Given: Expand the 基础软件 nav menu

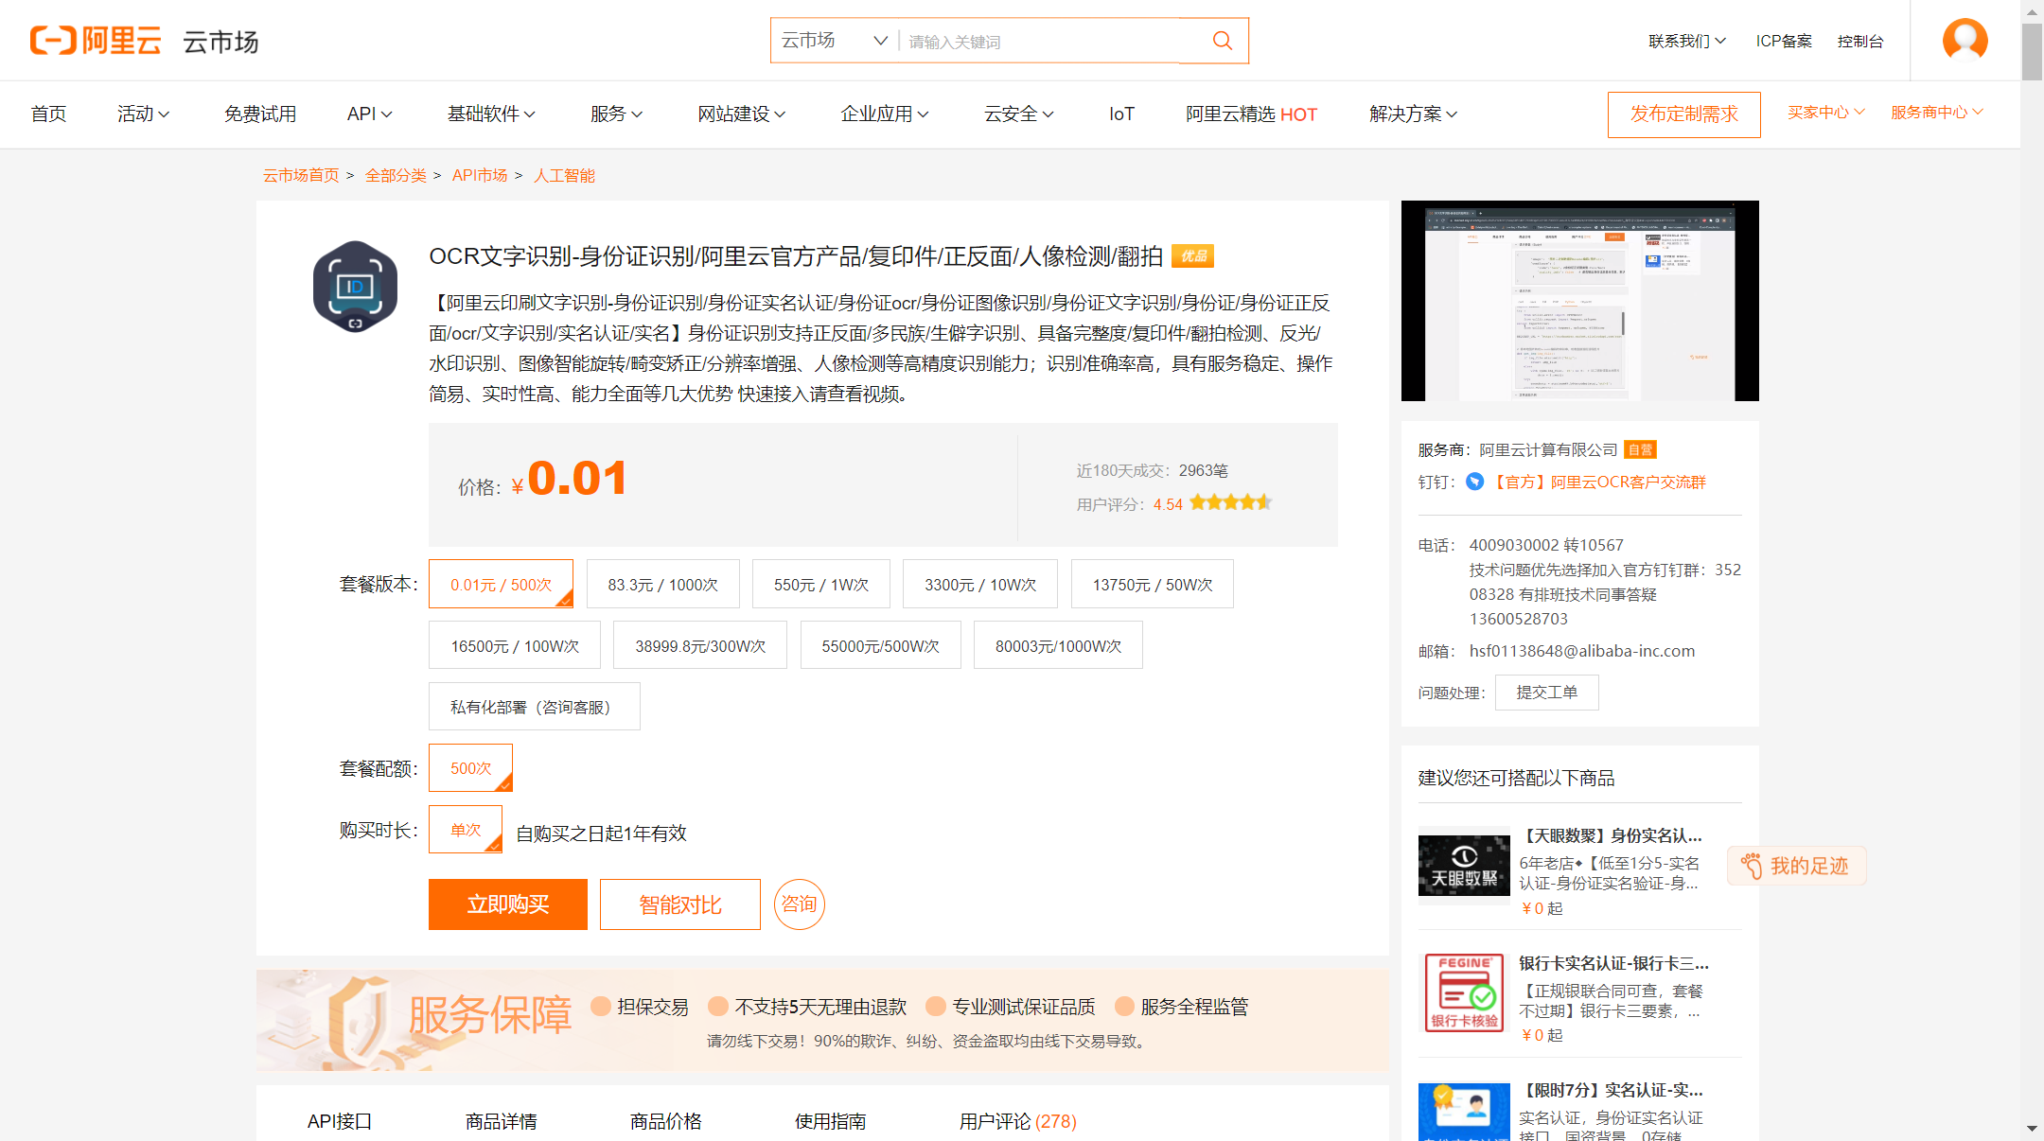Looking at the screenshot, I should (491, 114).
